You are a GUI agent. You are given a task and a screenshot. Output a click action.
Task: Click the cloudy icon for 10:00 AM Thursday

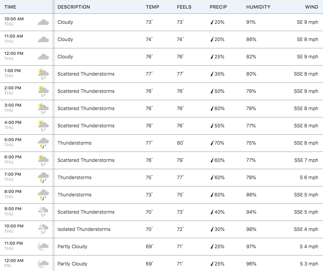click(x=43, y=22)
